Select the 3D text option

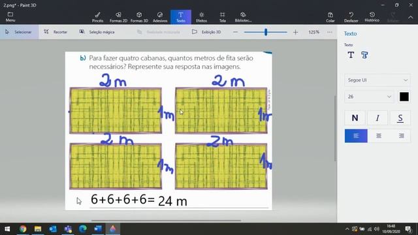point(364,55)
